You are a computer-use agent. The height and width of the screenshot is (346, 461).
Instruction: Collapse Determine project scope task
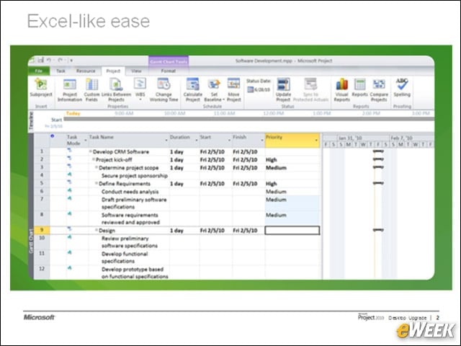[97, 167]
